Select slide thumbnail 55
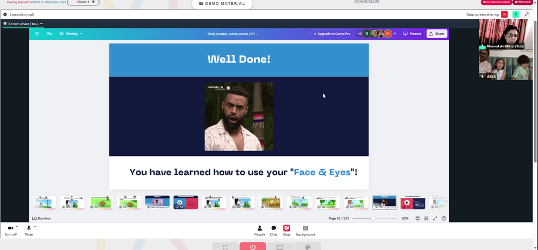The width and height of the screenshot is (538, 250). pos(214,202)
